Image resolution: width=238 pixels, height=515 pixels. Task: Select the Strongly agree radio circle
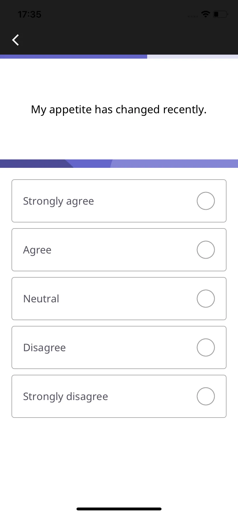pos(206,201)
